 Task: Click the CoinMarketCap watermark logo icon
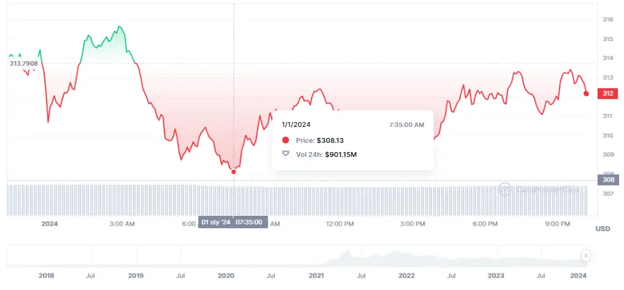click(505, 189)
